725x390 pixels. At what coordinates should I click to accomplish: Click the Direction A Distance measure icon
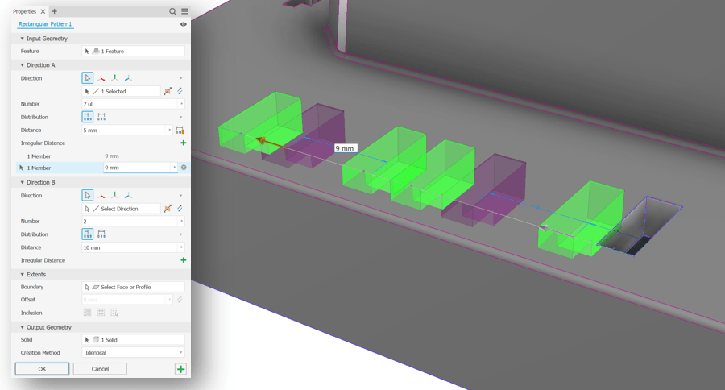point(180,130)
